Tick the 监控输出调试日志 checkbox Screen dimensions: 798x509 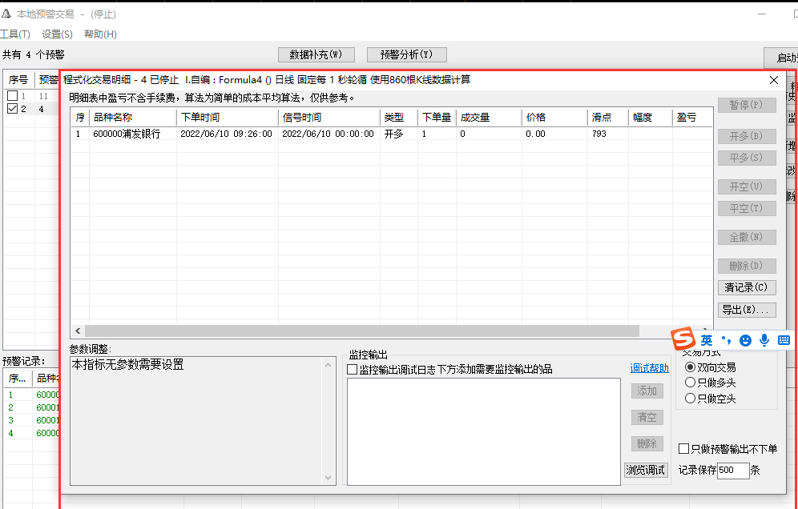pyautogui.click(x=353, y=370)
